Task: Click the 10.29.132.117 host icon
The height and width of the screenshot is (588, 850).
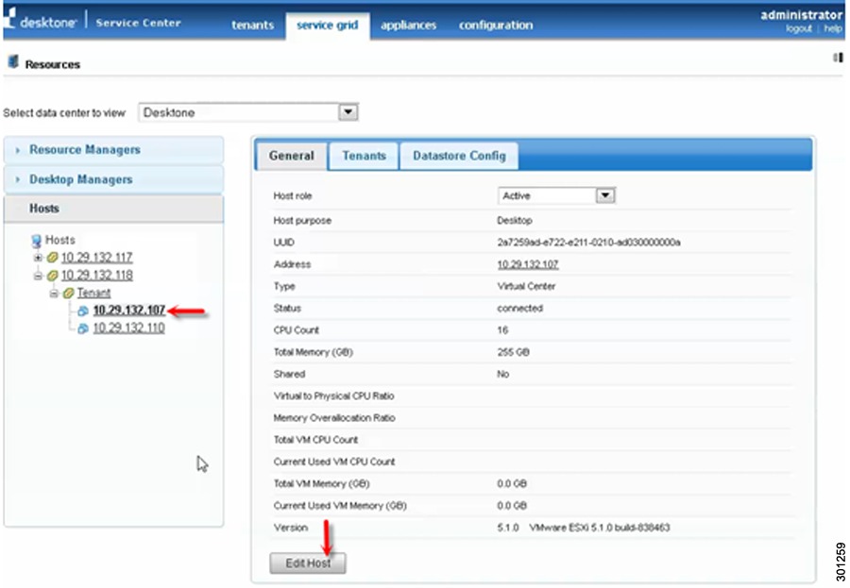Action: point(53,258)
